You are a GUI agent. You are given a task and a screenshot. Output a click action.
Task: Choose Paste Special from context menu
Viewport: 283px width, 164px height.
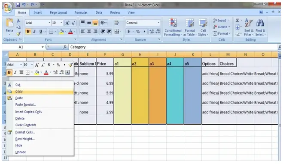(40, 104)
